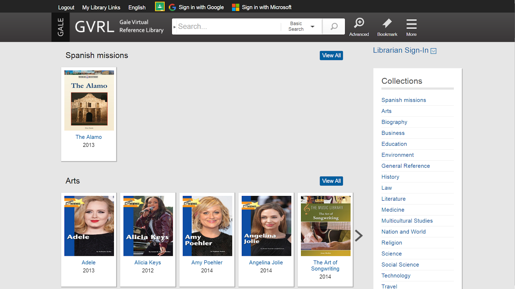Click the Angelina Jolie title link
Image resolution: width=515 pixels, height=289 pixels.
(266, 263)
